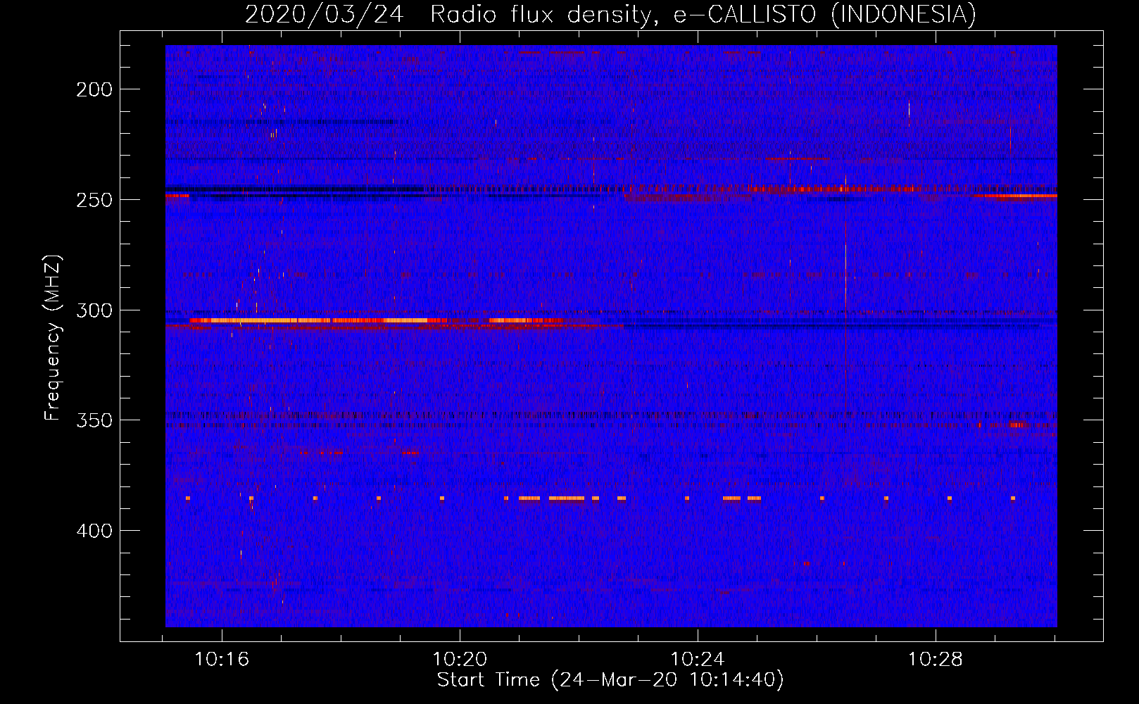Click the 200 frequency tick label
Viewport: 1139px width, 704px height.
(x=94, y=89)
